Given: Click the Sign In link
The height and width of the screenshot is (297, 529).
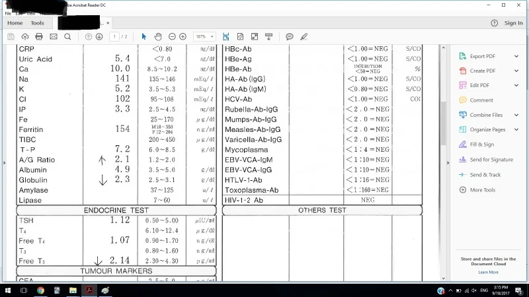Looking at the screenshot, I should tap(513, 23).
